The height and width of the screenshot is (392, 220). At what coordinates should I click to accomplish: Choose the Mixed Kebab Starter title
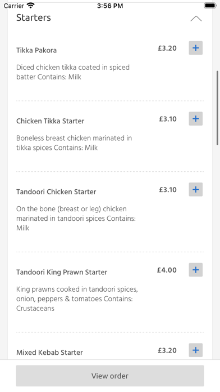[x=49, y=353]
